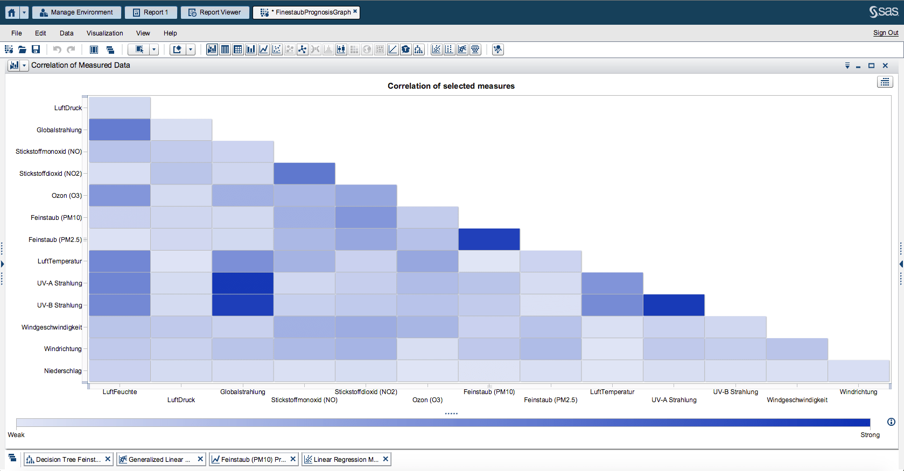Click the Sign Out link
904x471 pixels.
click(x=886, y=33)
